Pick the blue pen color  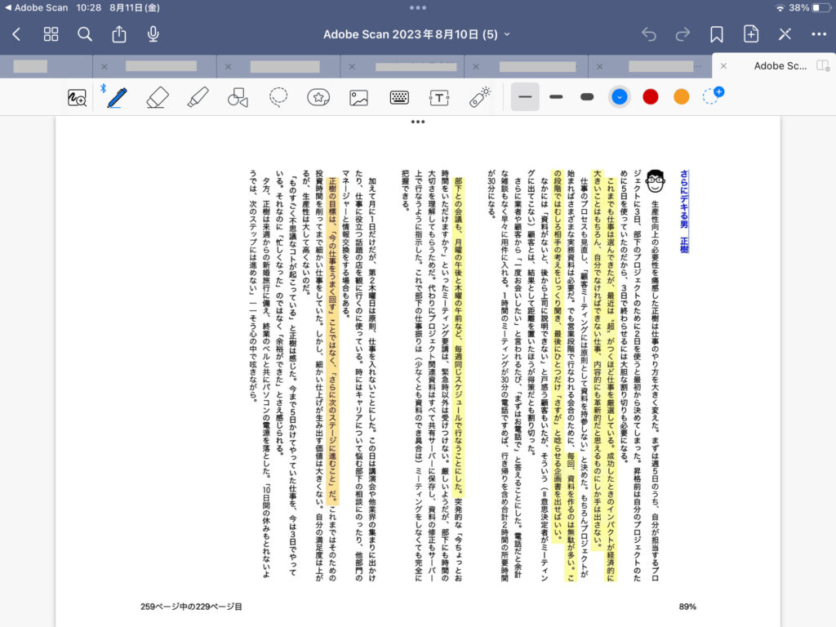pos(619,97)
